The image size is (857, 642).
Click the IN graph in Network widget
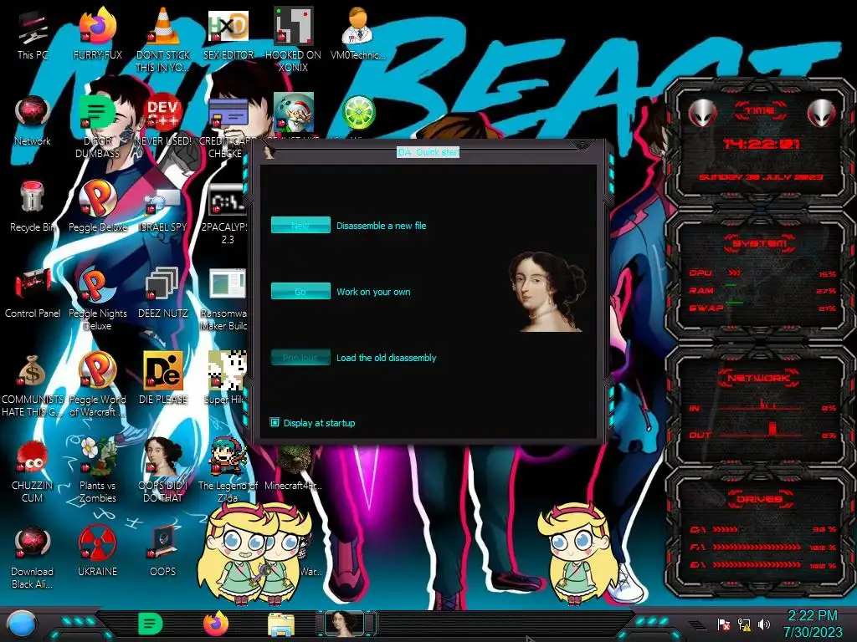(x=762, y=405)
